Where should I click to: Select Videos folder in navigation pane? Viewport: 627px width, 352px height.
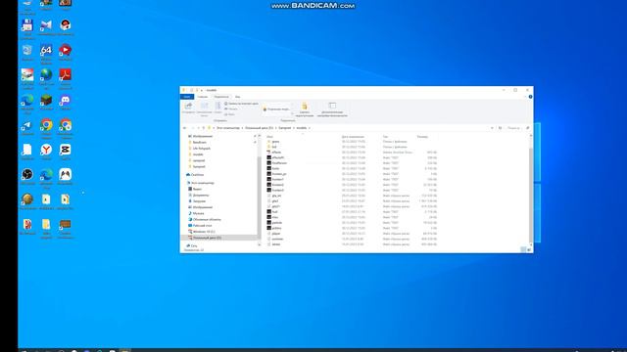[x=195, y=189]
